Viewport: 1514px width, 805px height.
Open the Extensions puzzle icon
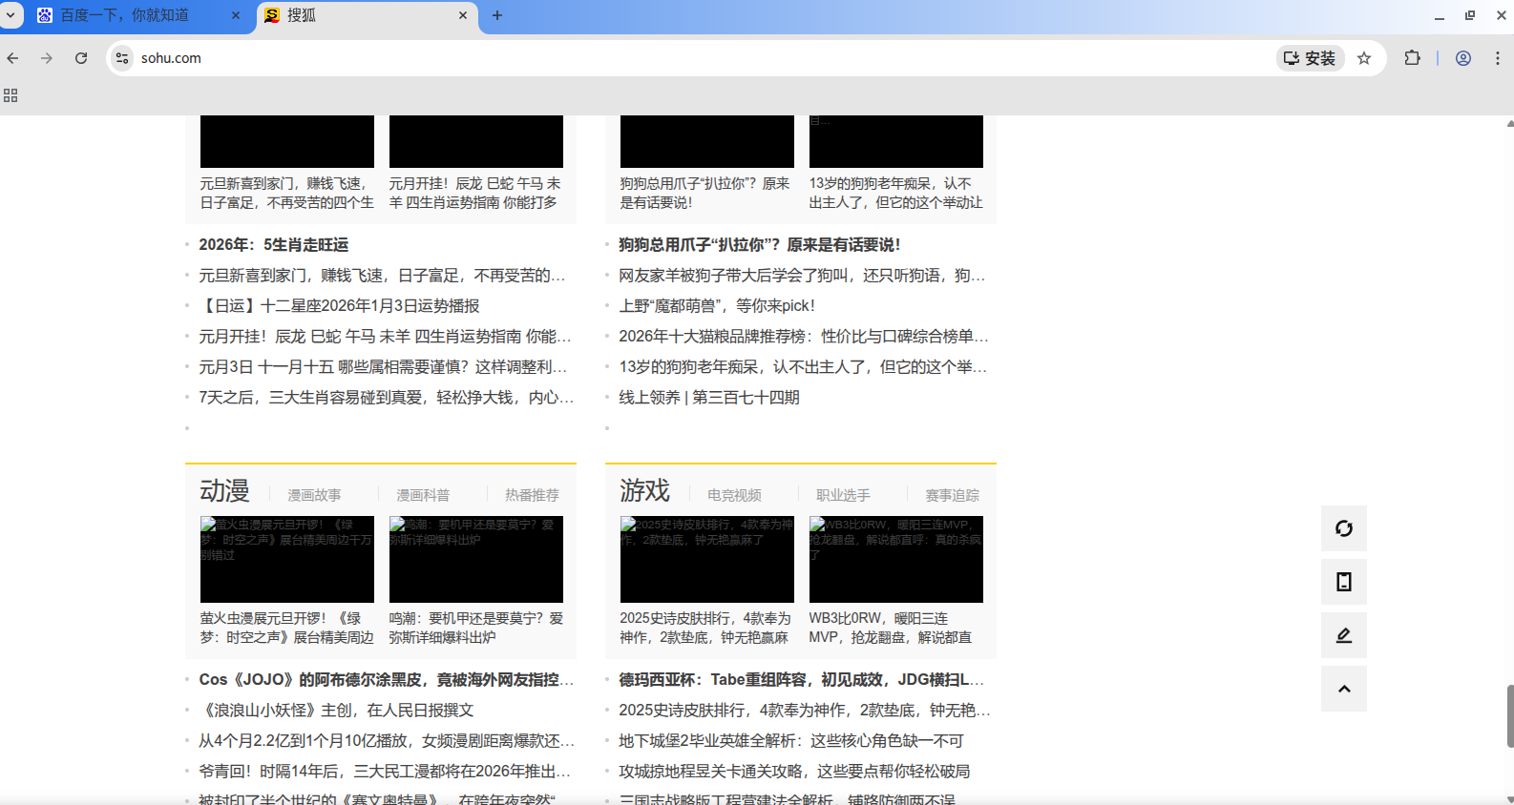click(x=1412, y=58)
